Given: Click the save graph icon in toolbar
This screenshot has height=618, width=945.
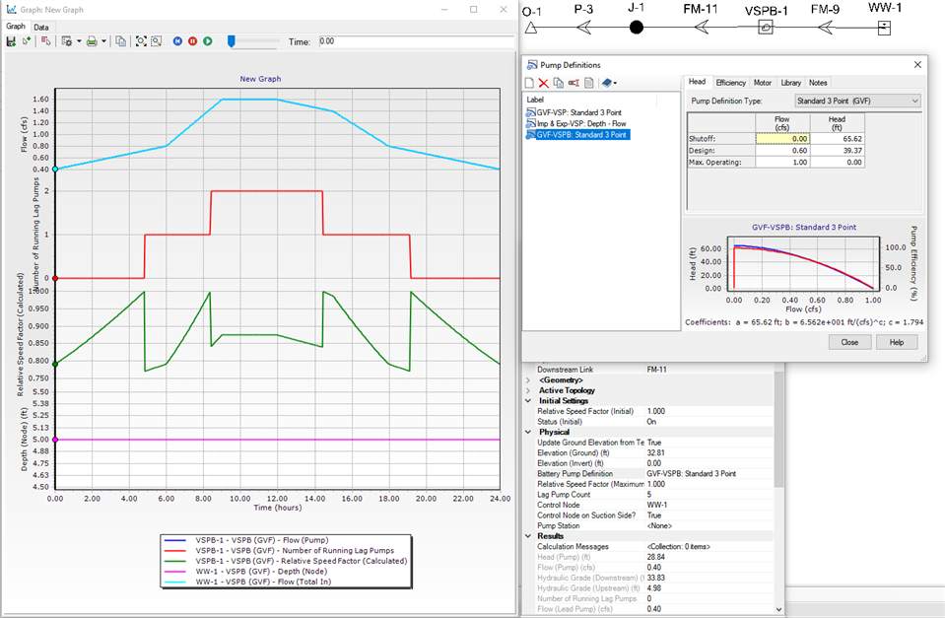Looking at the screenshot, I should coord(11,41).
